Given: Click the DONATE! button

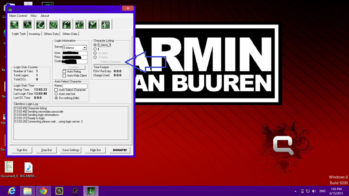Looking at the screenshot, I should click(120, 150).
